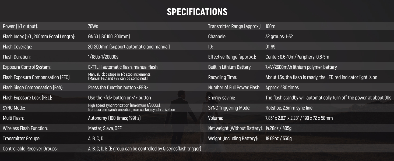Click the Built in Lithium Battery label
The width and height of the screenshot is (394, 161).
[230, 67]
